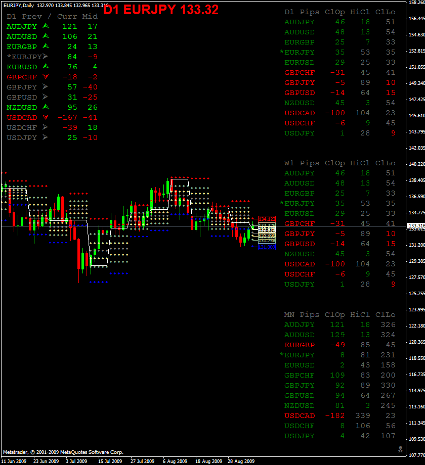Click the red down arrow next to GBPCHF
425x465 pixels.
pos(46,77)
